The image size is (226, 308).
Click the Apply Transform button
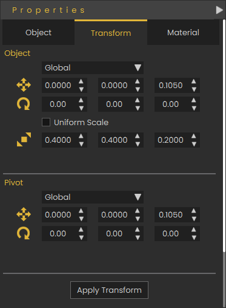109,290
